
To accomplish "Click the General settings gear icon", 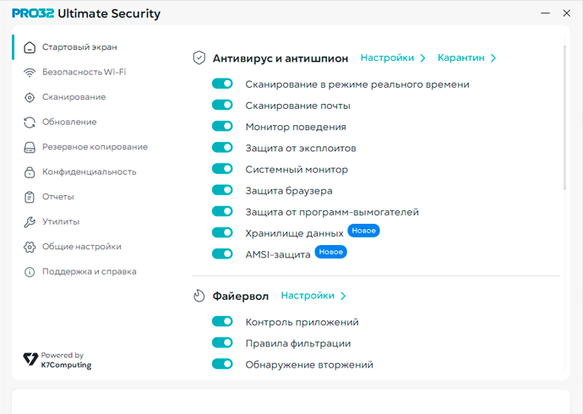I will click(x=30, y=247).
